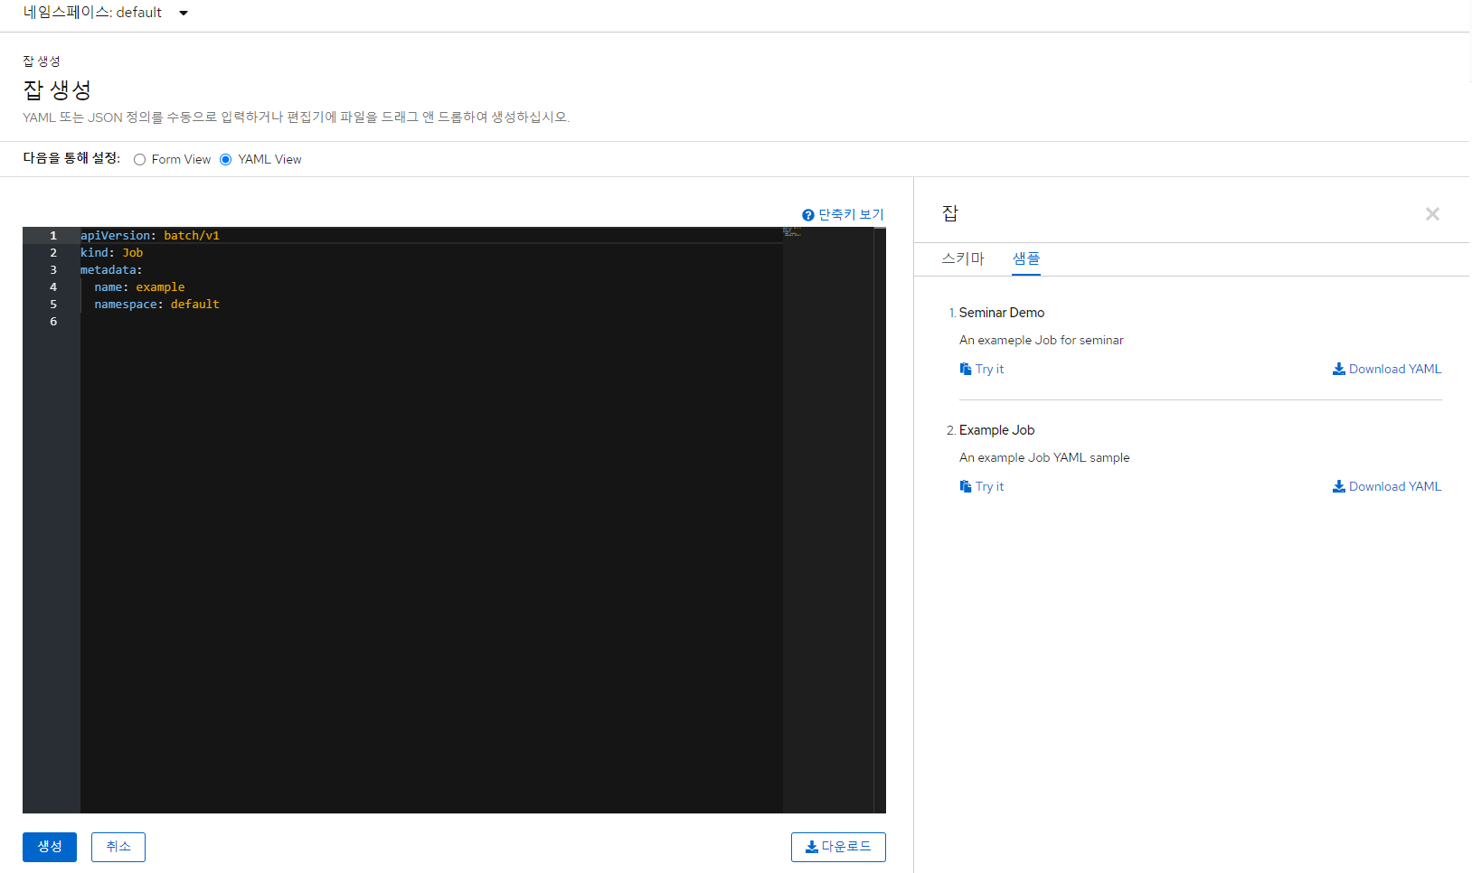The image size is (1472, 873).
Task: Click the 취소 button
Action: coord(118,847)
